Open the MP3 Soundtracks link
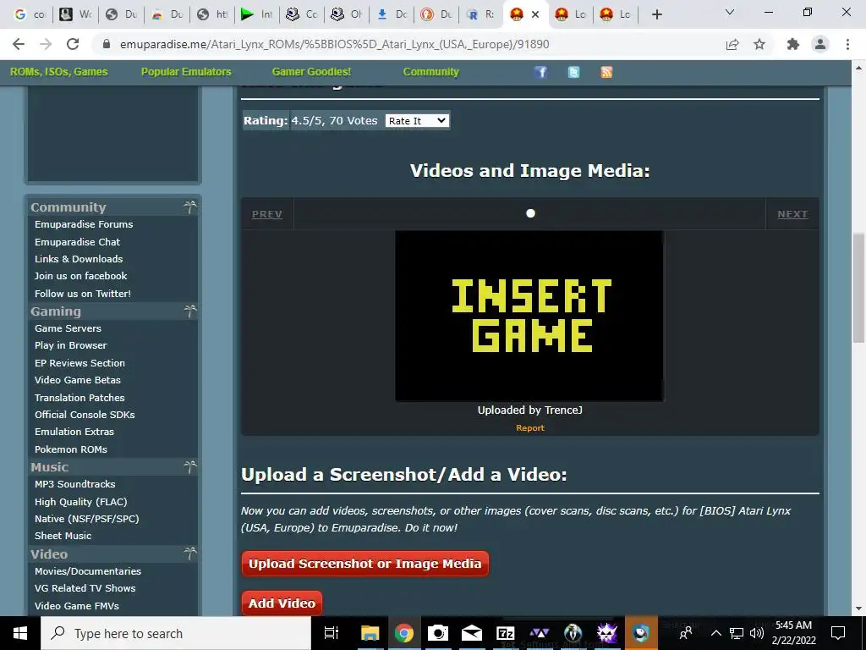 75,484
